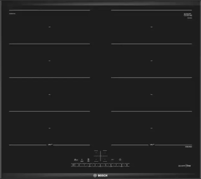The width and height of the screenshot is (201, 179).
Task: Set power level 9 on the slider
Action: click(x=127, y=165)
